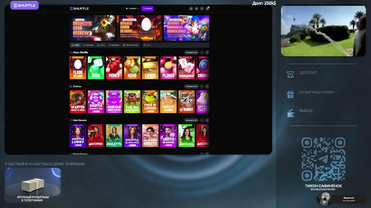The width and height of the screenshot is (371, 208).
Task: Click Посмотреть все for Live Казино
Action: [191, 120]
